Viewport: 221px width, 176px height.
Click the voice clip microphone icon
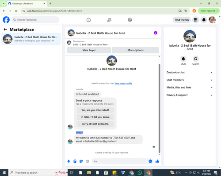[69, 161]
